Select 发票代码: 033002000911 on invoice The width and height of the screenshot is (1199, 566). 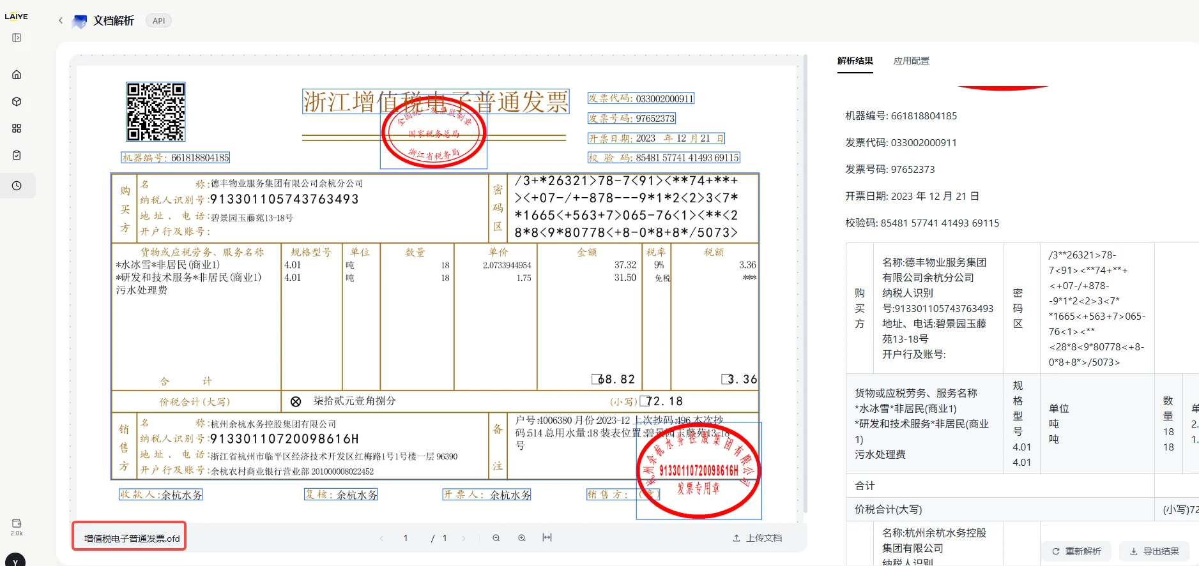tap(641, 98)
